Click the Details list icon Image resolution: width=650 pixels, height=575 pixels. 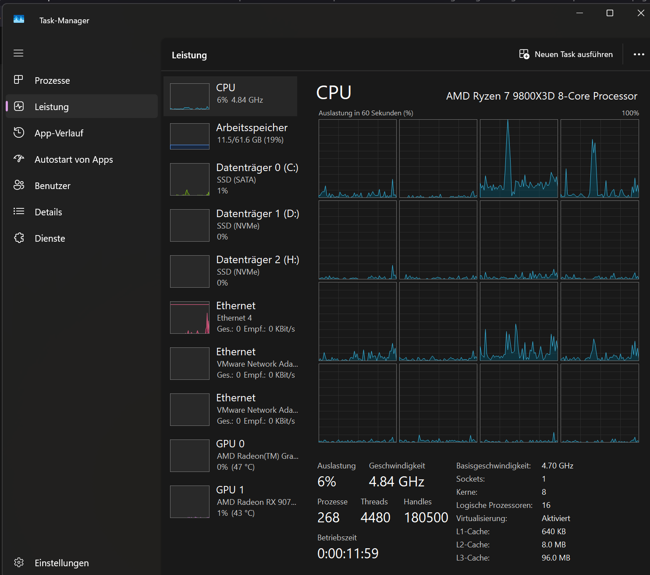tap(19, 211)
